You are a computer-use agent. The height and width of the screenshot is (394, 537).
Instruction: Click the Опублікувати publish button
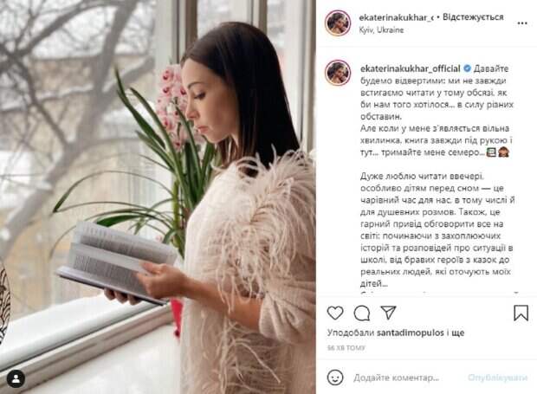[x=497, y=378]
